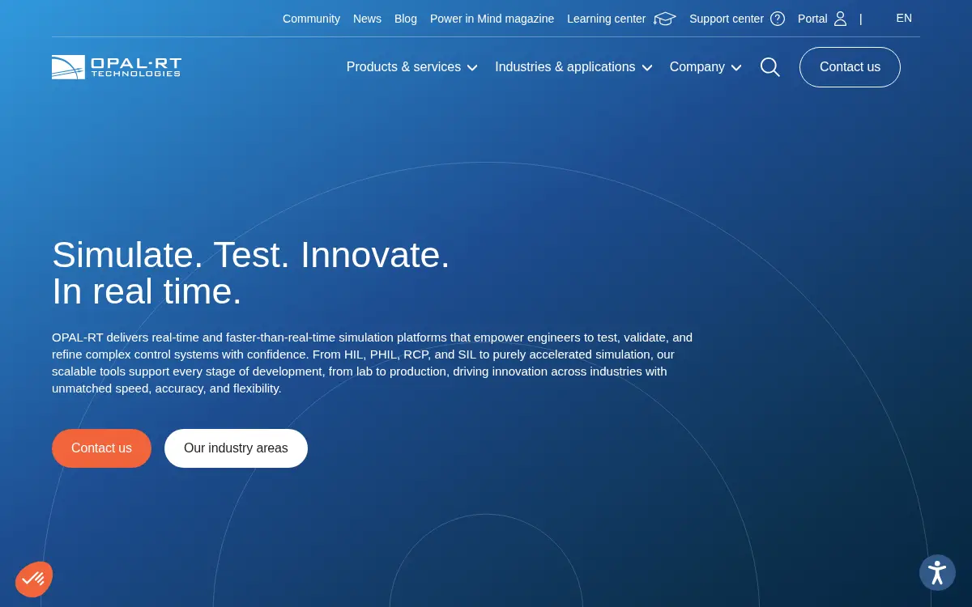
Task: Open Power in Mind magazine
Action: pyautogui.click(x=492, y=19)
